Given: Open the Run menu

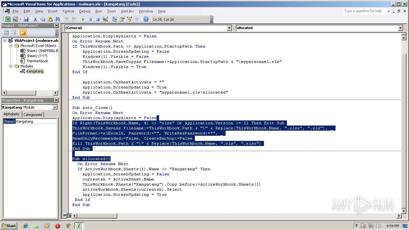Looking at the screenshot, I should click(99, 11).
